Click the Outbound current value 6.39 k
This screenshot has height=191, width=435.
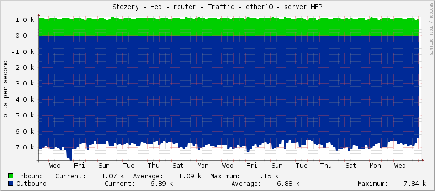[x=162, y=184]
